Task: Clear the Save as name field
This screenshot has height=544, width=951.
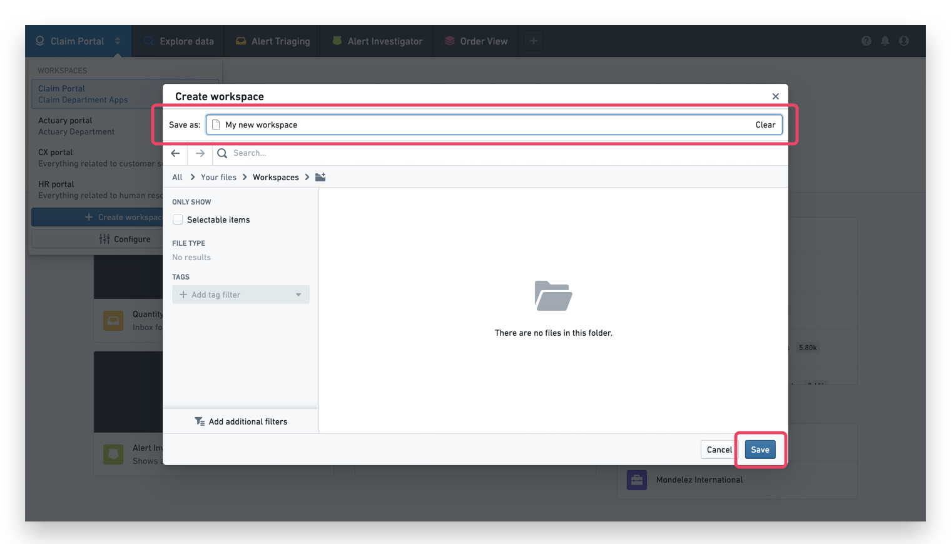Action: pos(765,124)
